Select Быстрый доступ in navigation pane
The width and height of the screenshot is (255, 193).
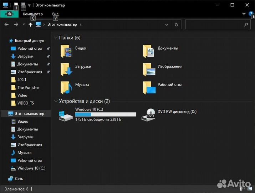[29, 41]
